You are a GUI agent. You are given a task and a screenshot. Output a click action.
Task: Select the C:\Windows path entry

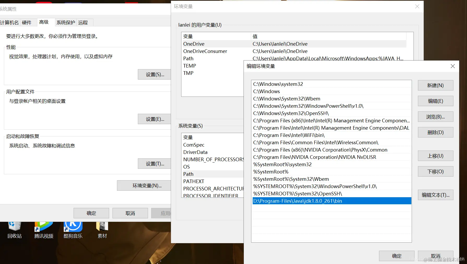coord(332,91)
